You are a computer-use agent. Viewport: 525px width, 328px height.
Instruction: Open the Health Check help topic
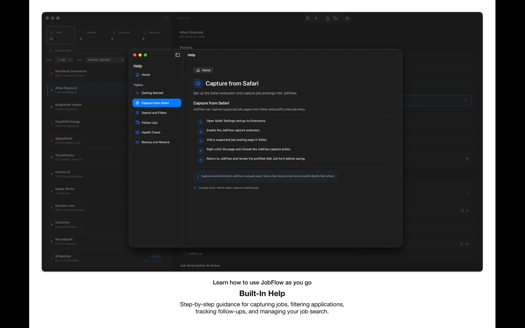[157, 133]
